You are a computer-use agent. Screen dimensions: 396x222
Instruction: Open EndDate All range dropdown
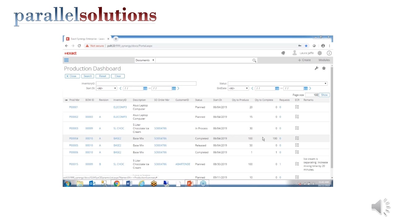click(238, 88)
